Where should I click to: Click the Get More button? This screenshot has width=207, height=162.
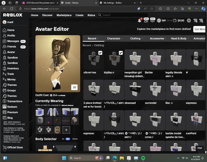tap(200, 29)
